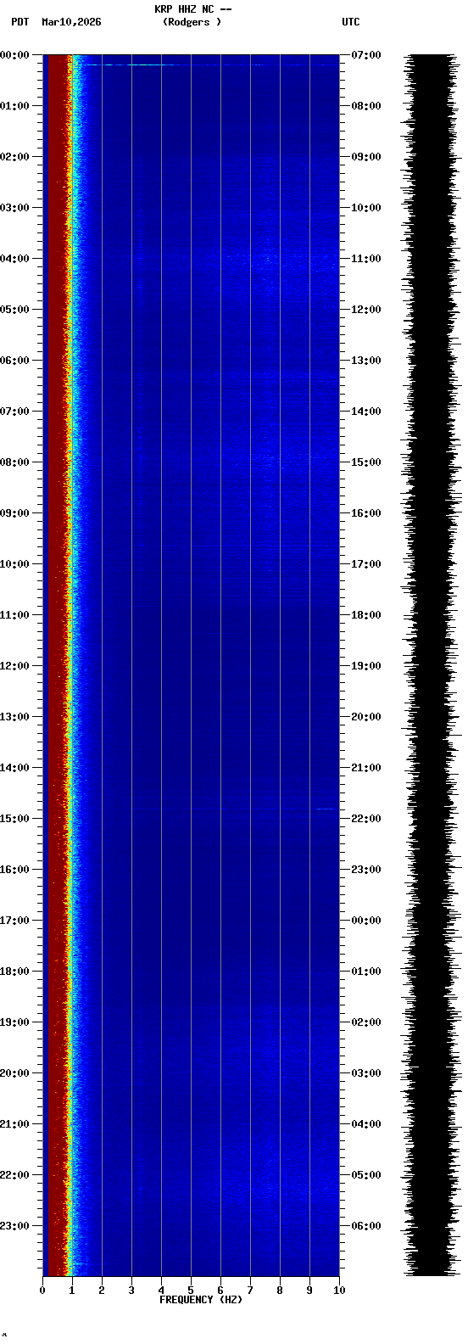The width and height of the screenshot is (468, 1344).
Task: Click the 15:00 label on PDT axis
Action: click(x=15, y=819)
